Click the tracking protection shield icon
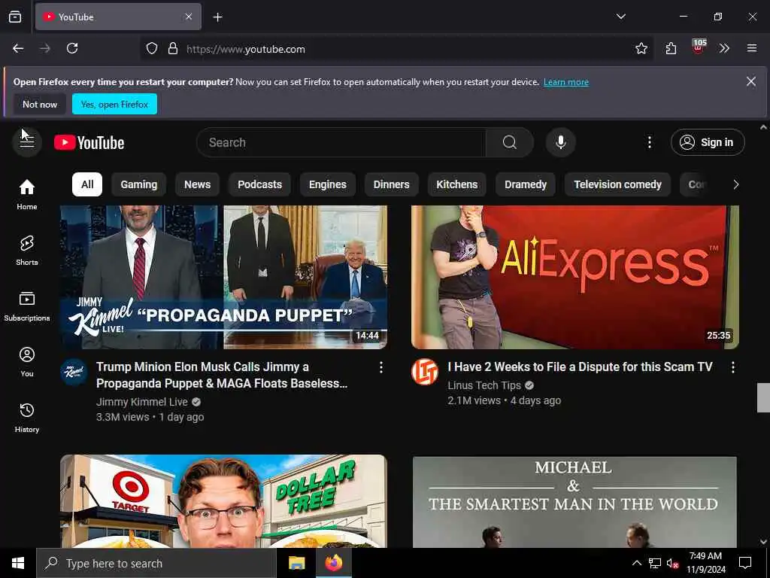 click(x=152, y=48)
